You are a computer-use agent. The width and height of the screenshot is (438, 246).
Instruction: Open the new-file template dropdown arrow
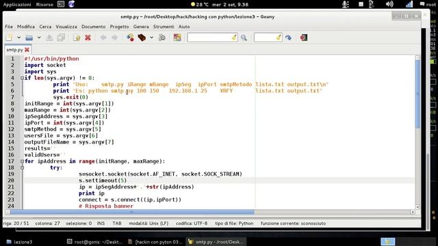pos(18,38)
